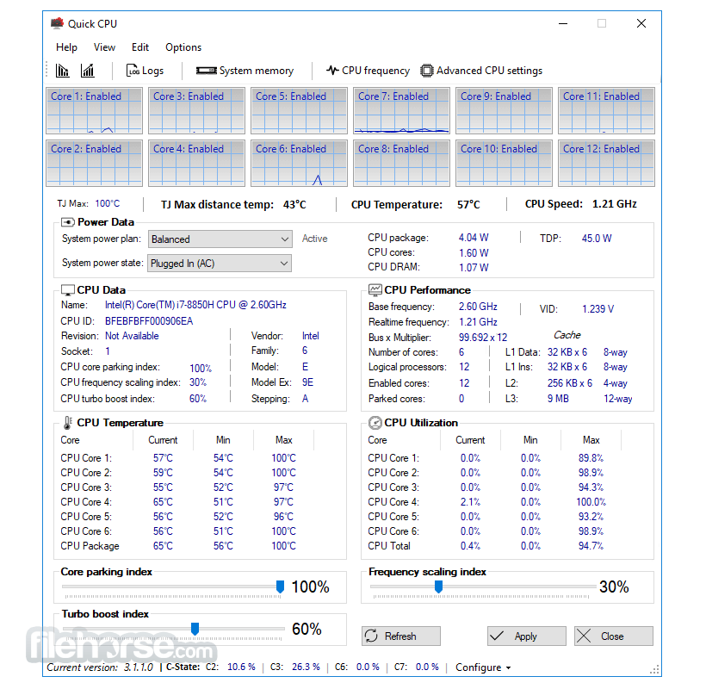Viewport: 706px width, 689px height.
Task: Click the Current version 3.1.1.0 text
Action: [100, 667]
